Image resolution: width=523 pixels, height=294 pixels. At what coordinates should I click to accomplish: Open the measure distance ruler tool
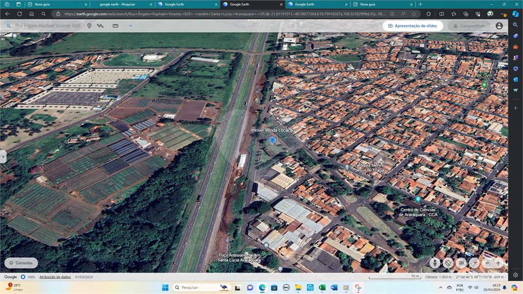pos(115,26)
